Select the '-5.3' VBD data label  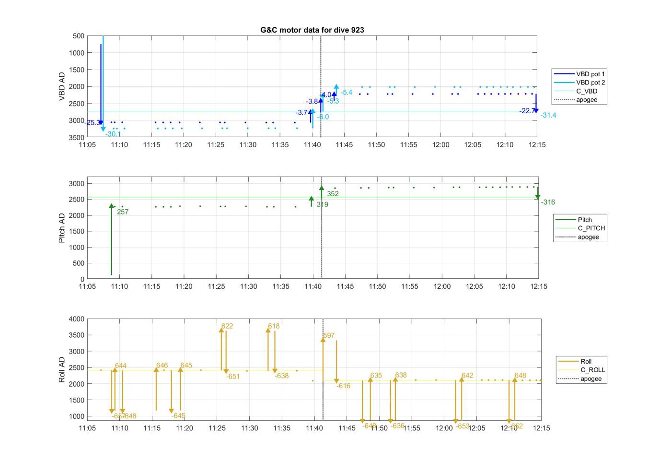pos(333,101)
